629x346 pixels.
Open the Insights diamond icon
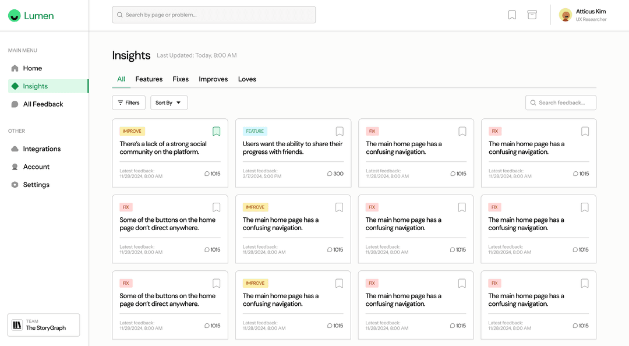14,86
